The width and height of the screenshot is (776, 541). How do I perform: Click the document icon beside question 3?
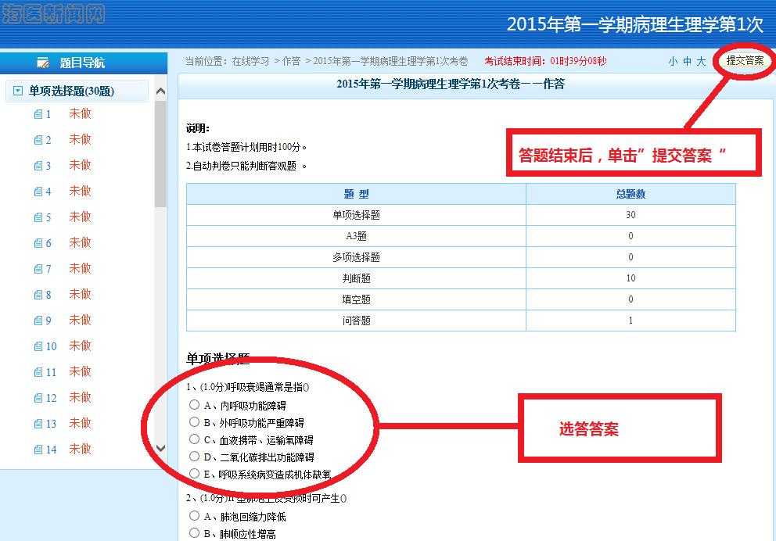(38, 166)
